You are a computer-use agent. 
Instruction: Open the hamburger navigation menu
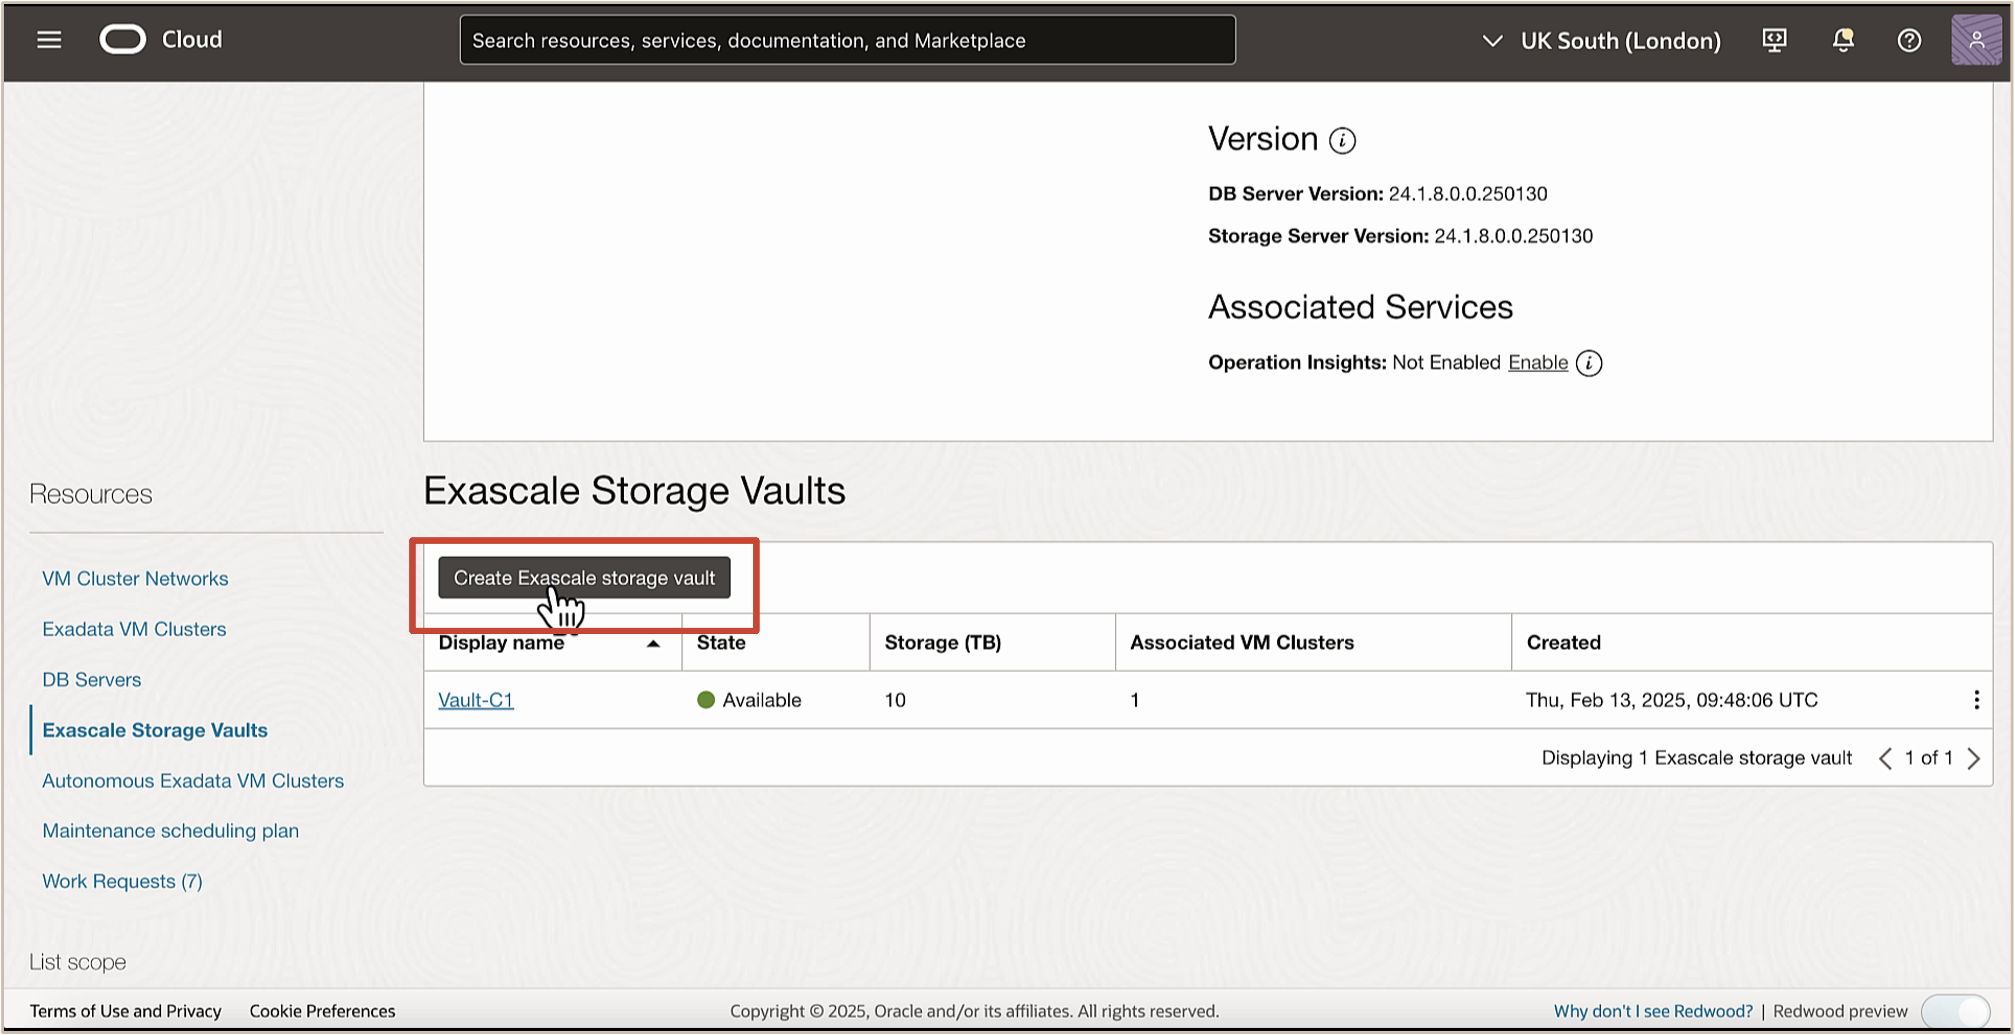click(x=48, y=40)
